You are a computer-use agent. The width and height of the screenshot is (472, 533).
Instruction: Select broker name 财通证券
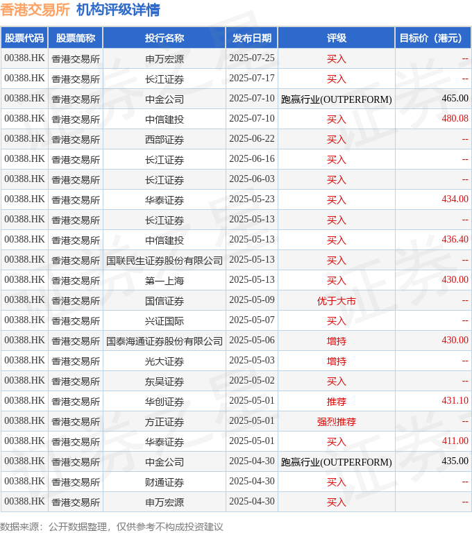165,482
